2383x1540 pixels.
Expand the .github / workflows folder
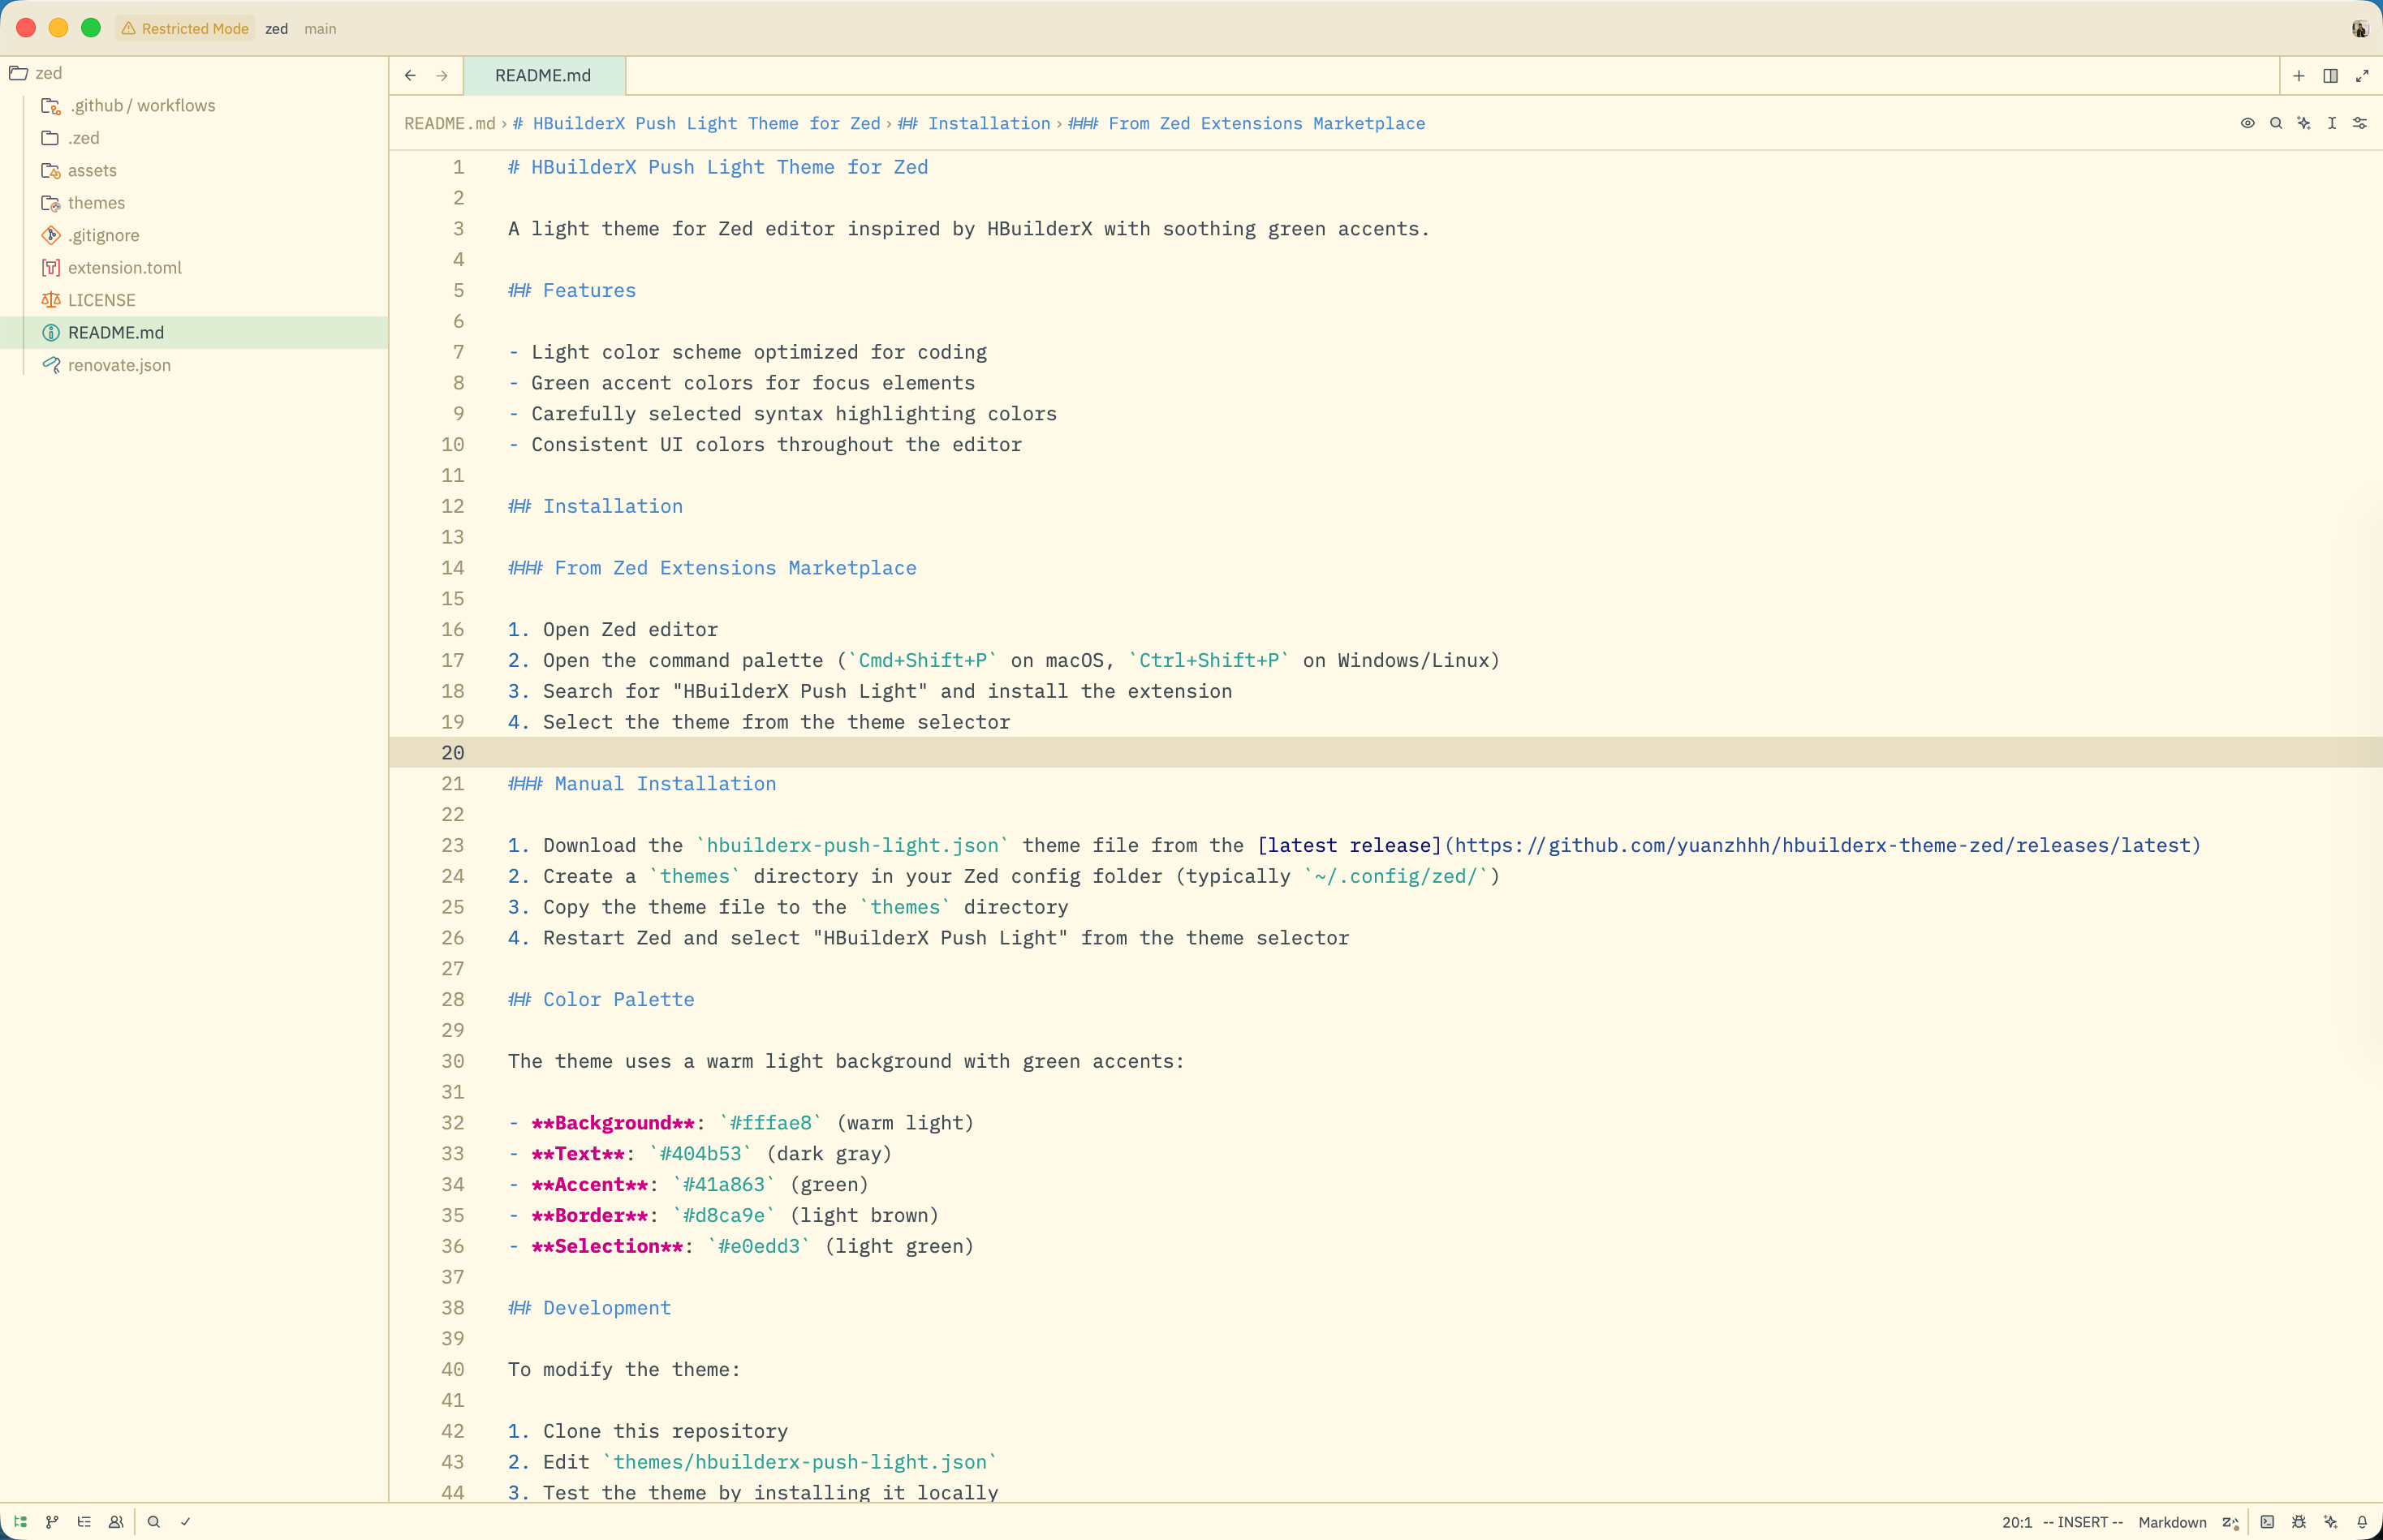(194, 105)
